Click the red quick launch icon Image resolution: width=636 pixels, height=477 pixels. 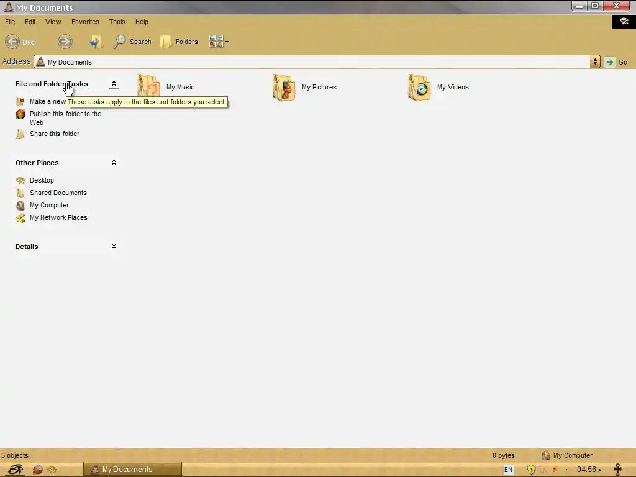click(38, 470)
